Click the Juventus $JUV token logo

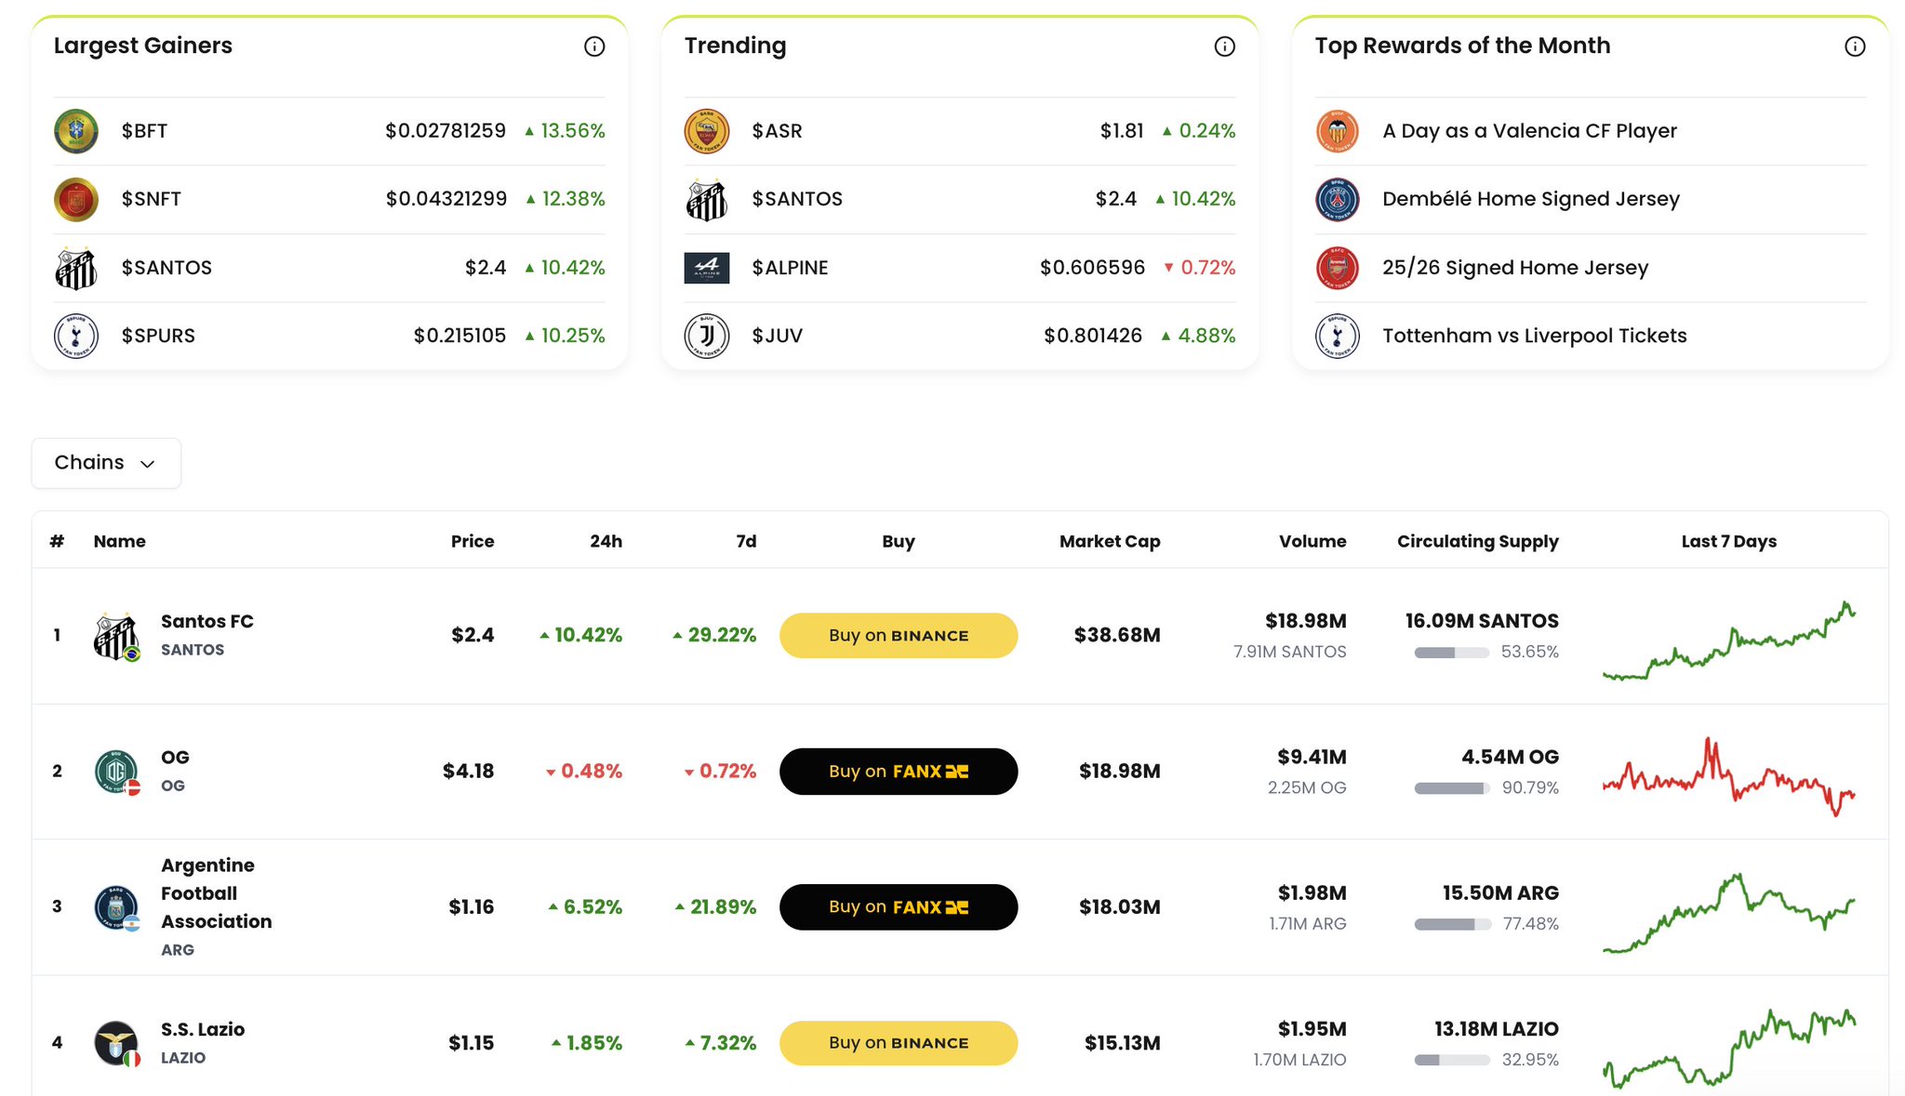(706, 336)
